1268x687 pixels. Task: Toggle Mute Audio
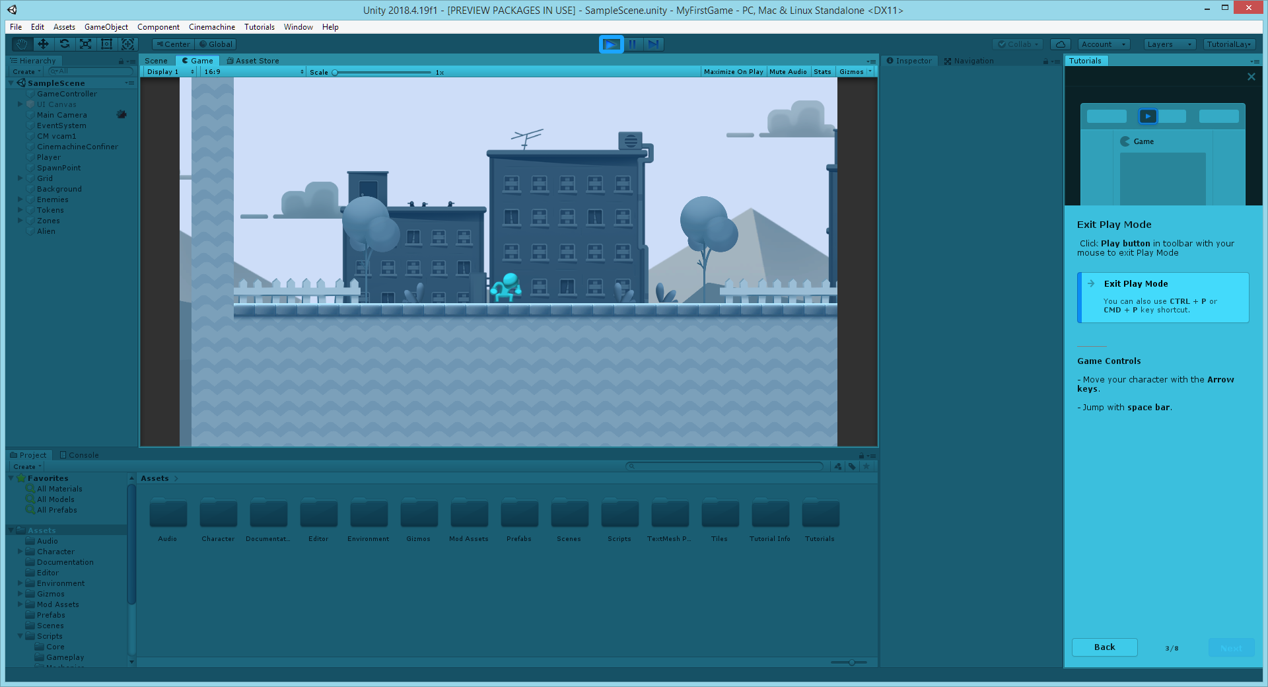pyautogui.click(x=788, y=71)
